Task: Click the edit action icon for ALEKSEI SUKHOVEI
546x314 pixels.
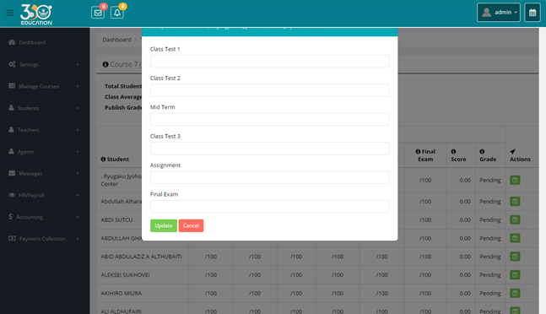Action: pos(515,274)
